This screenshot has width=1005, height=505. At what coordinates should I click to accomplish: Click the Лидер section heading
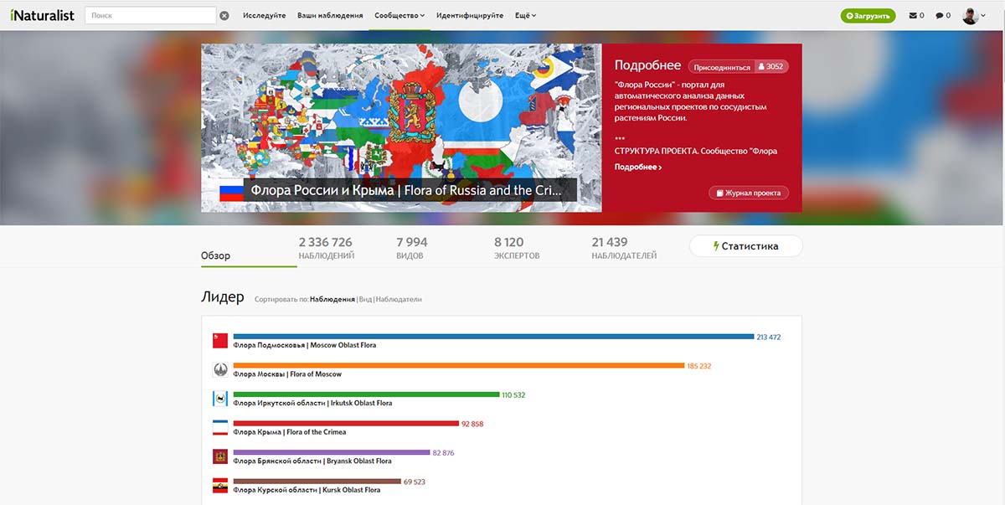tap(223, 297)
